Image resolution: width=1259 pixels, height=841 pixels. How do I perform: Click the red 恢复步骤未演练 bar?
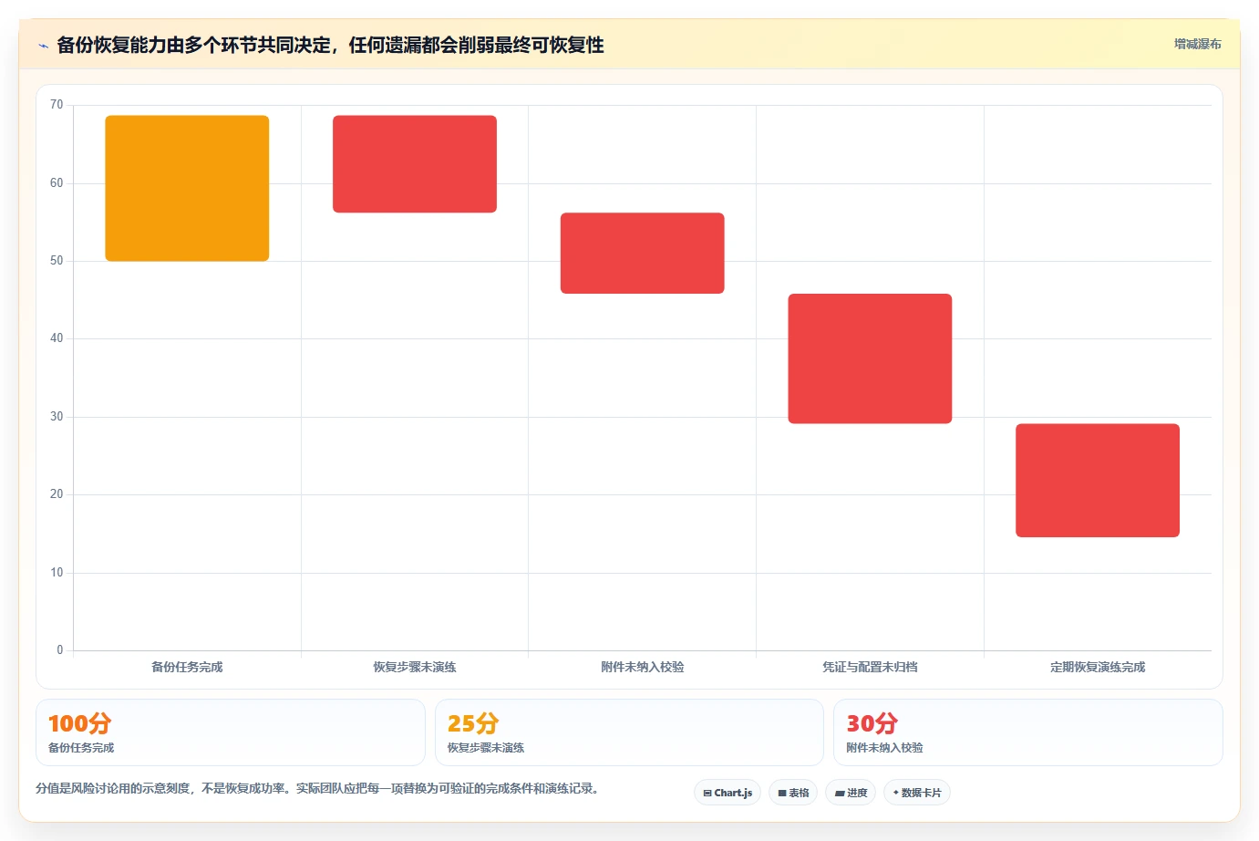pos(415,164)
